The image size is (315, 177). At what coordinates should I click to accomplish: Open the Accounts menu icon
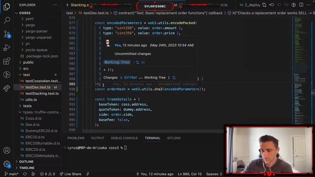coord(6,150)
